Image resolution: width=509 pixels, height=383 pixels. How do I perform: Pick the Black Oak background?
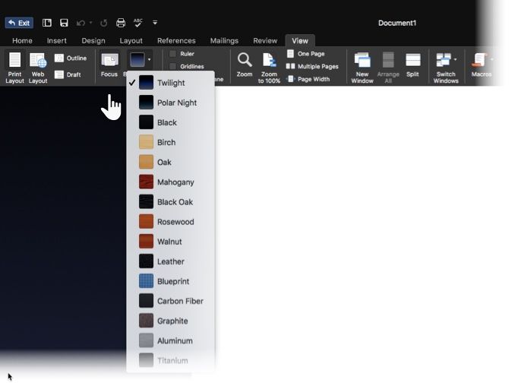click(x=171, y=202)
